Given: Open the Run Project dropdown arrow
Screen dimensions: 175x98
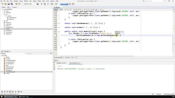Looking at the screenshot, I should [49, 4].
